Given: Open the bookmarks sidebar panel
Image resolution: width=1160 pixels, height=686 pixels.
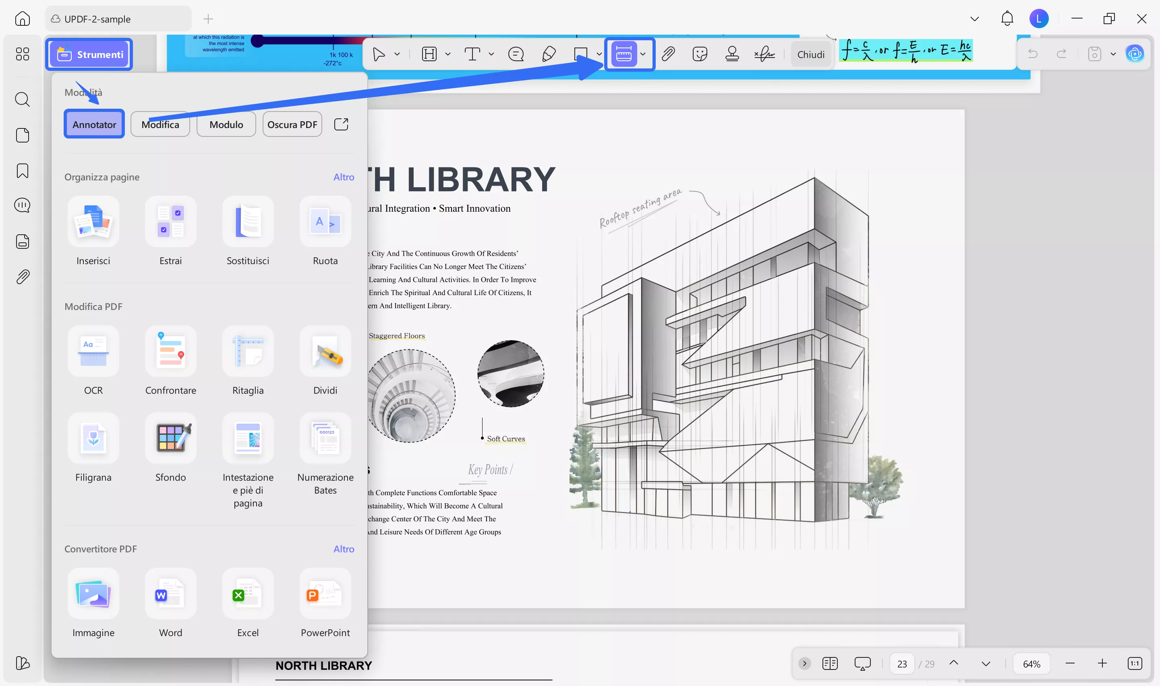Looking at the screenshot, I should pyautogui.click(x=22, y=171).
